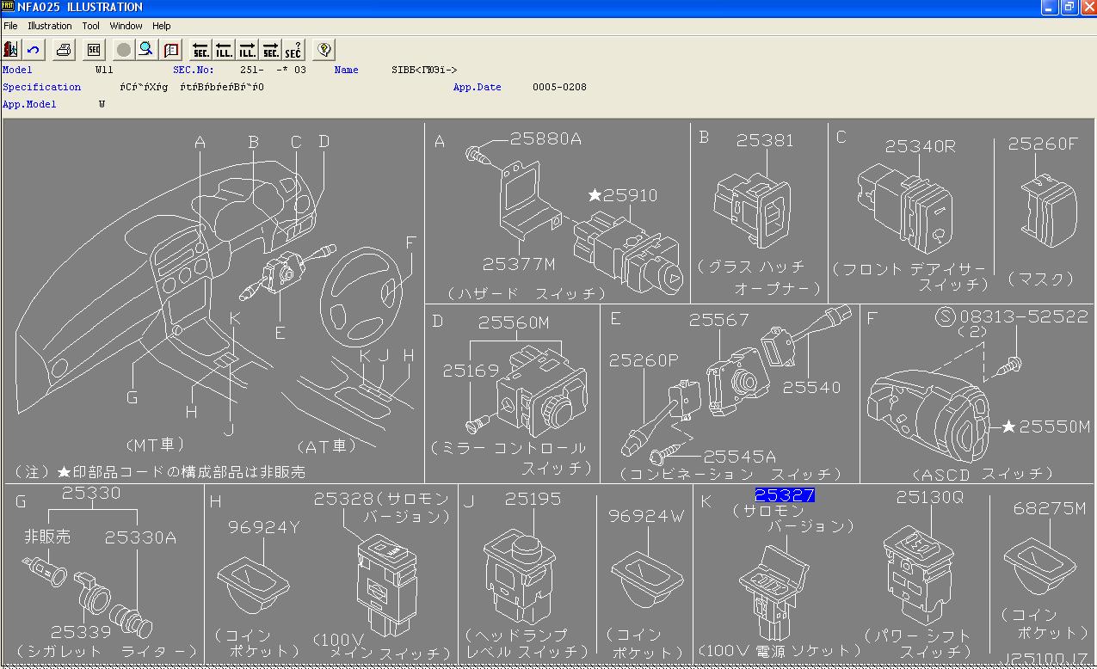The width and height of the screenshot is (1097, 669).
Task: Select the magnifier zoom tool
Action: point(146,50)
